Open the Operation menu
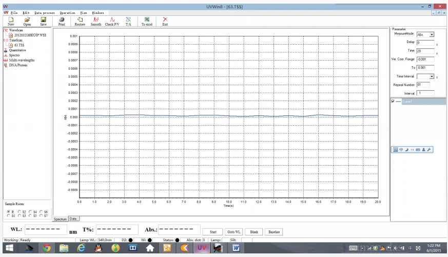The width and height of the screenshot is (448, 257). click(x=67, y=13)
